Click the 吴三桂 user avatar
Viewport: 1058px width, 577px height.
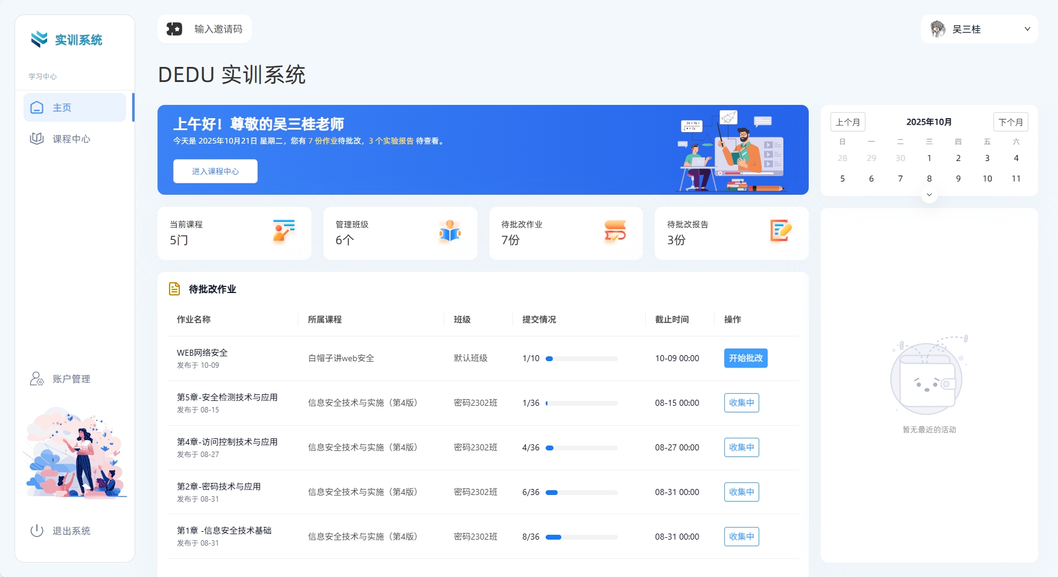click(x=937, y=29)
